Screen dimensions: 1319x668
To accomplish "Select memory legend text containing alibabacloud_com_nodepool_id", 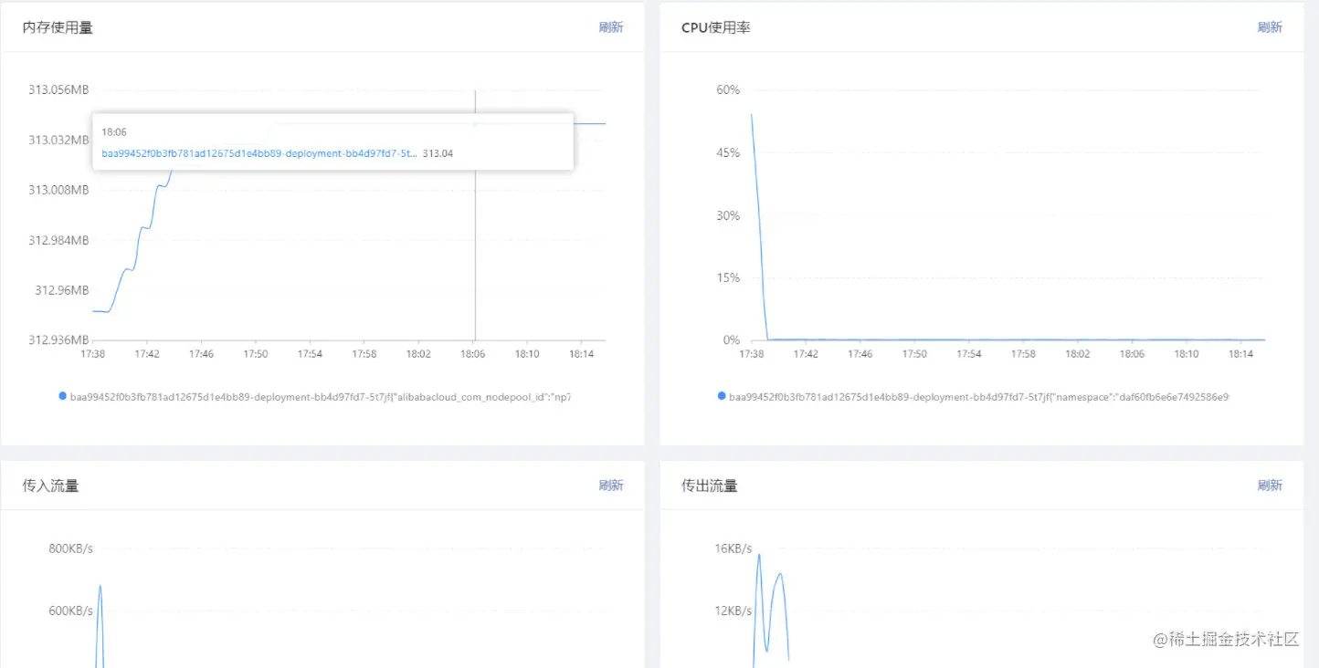I will tap(321, 397).
